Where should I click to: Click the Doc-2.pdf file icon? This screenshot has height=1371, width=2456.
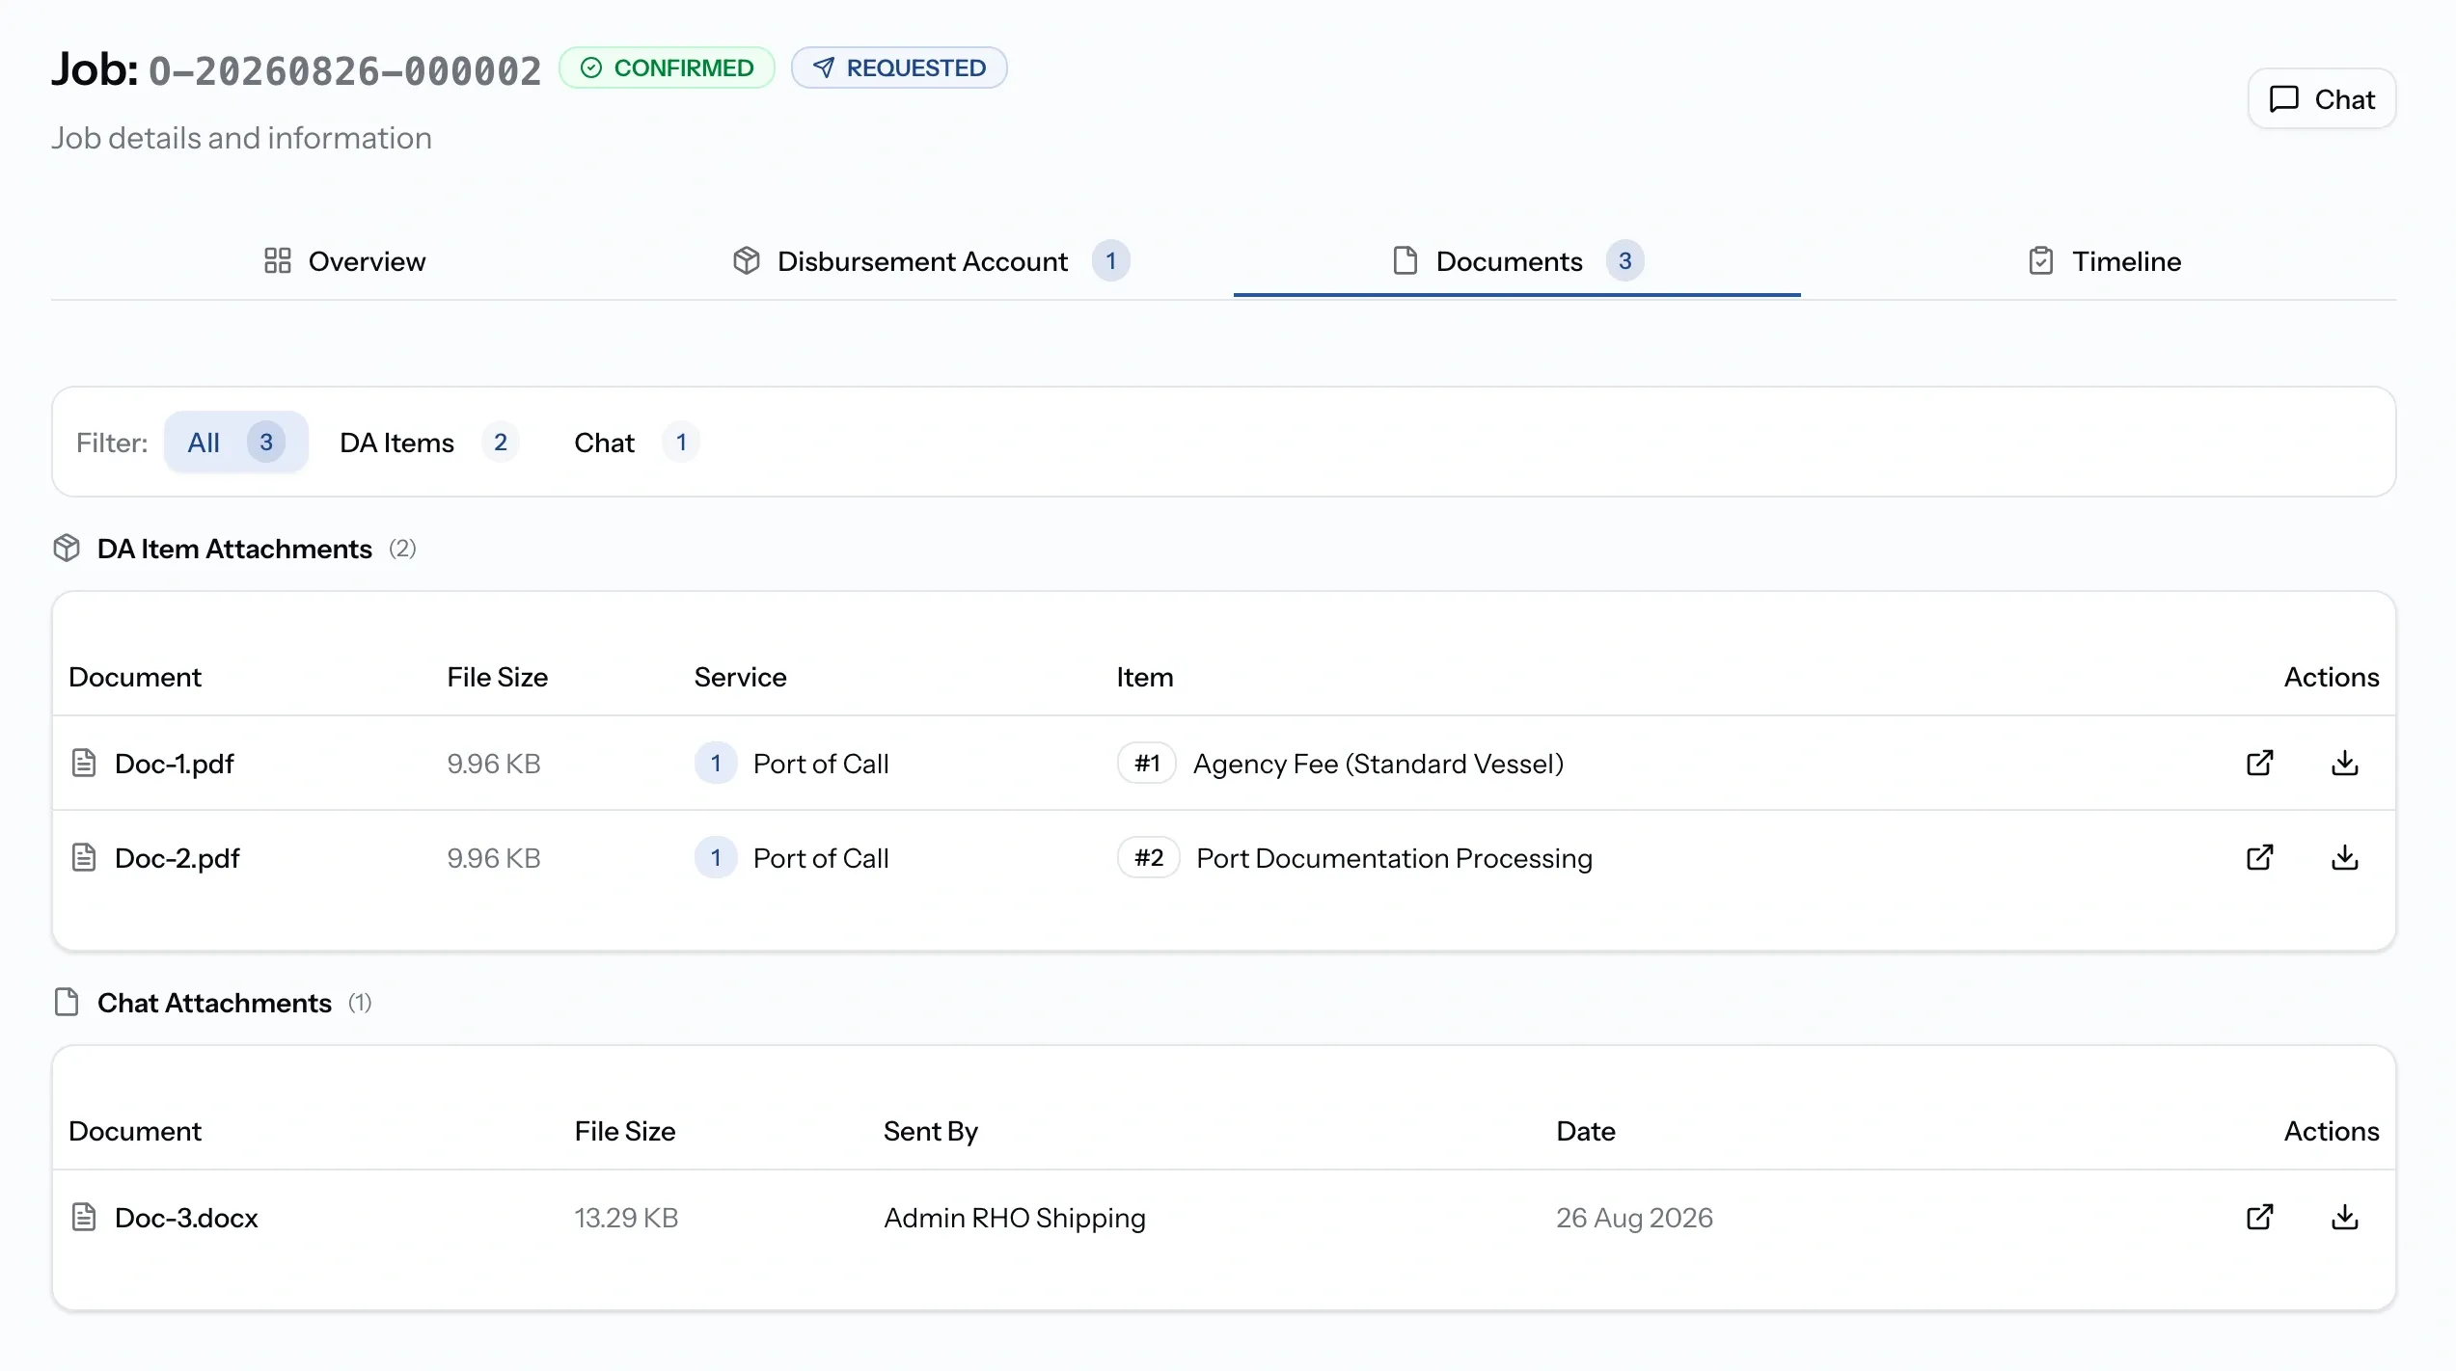click(84, 857)
